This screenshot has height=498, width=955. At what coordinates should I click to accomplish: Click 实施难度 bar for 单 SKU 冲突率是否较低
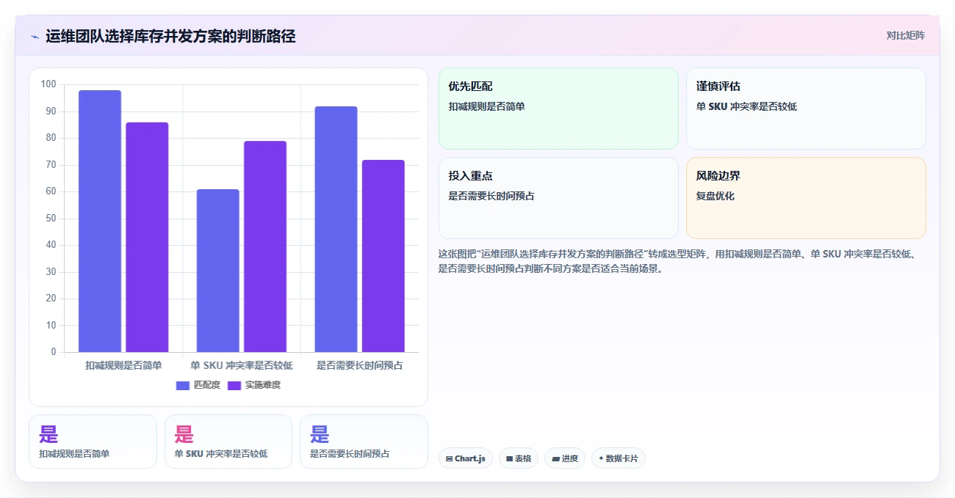coord(265,246)
